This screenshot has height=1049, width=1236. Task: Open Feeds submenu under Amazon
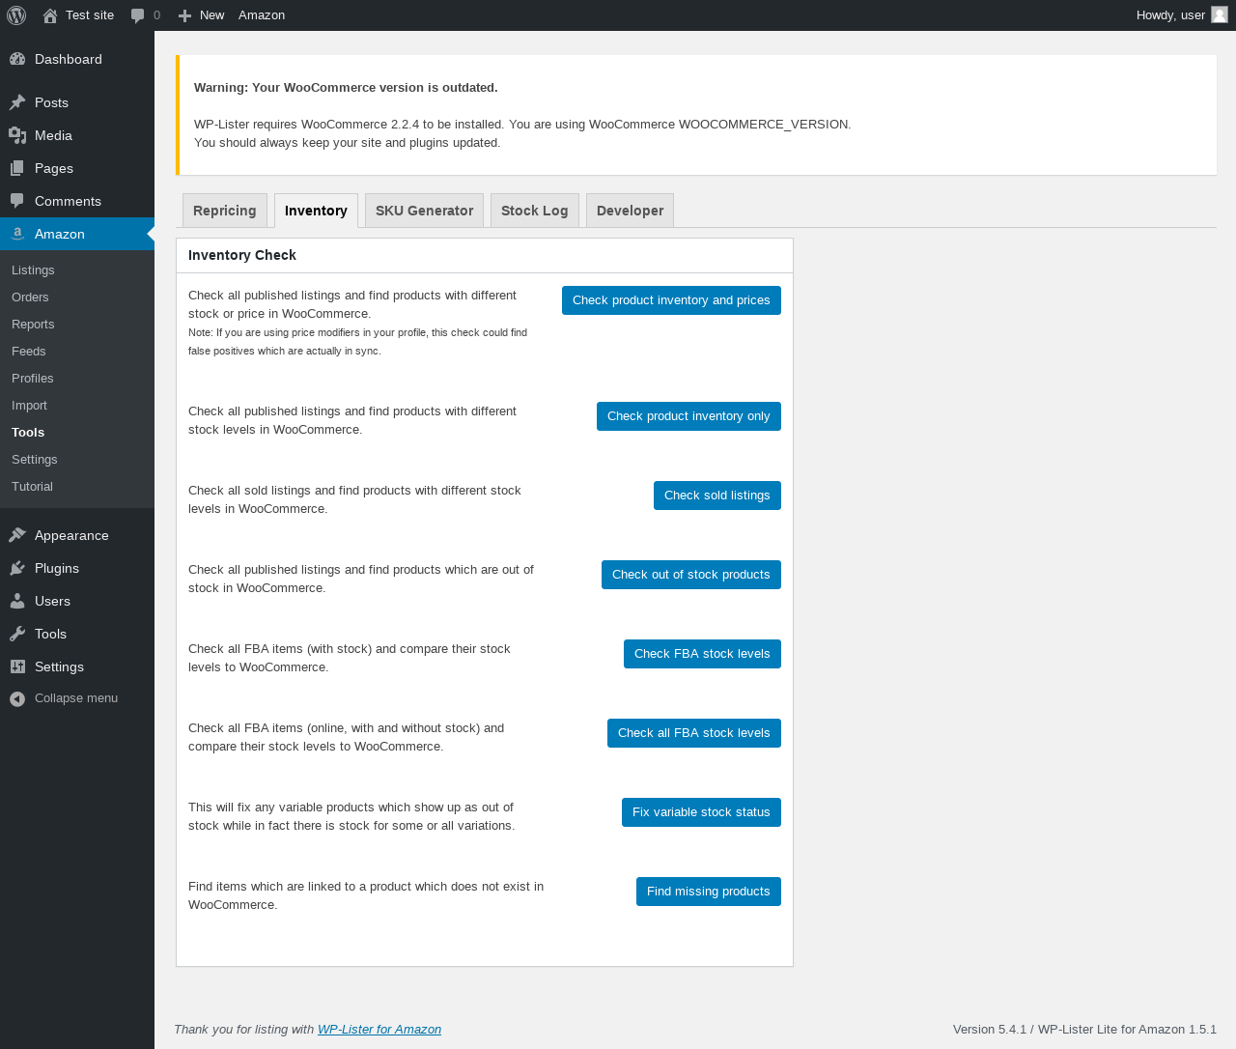(29, 352)
